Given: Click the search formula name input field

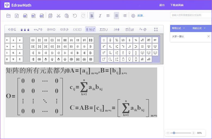Looking at the screenshot, I should click(x=191, y=15).
